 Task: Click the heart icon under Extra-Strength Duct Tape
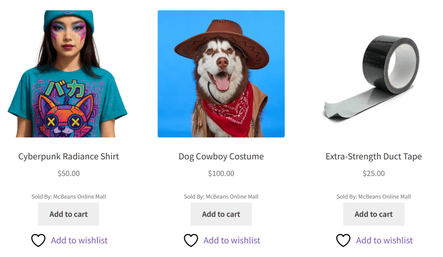coord(343,240)
